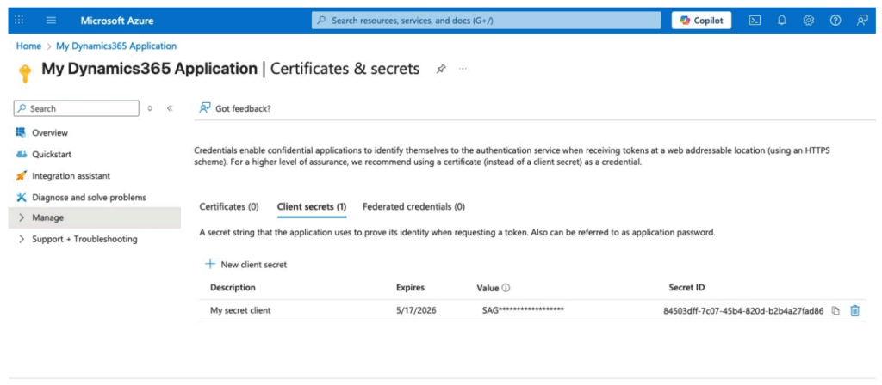
Task: Collapse the left sidebar menu
Action: tap(170, 108)
